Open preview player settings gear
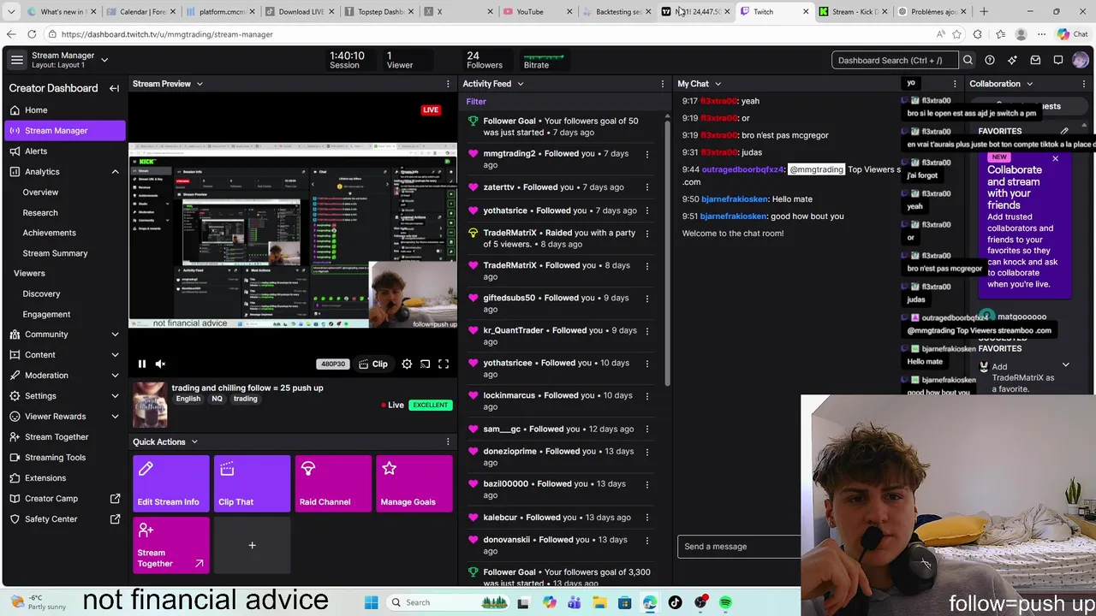The height and width of the screenshot is (616, 1096). [407, 364]
